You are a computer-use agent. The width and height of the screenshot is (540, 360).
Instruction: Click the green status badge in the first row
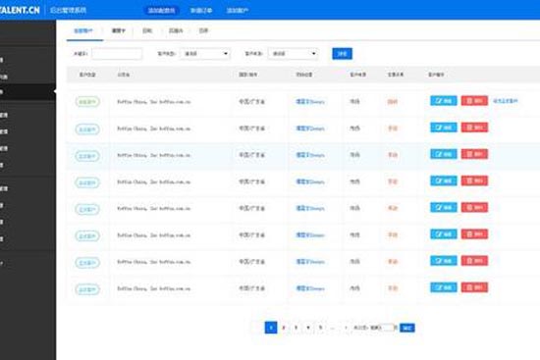[x=87, y=102]
